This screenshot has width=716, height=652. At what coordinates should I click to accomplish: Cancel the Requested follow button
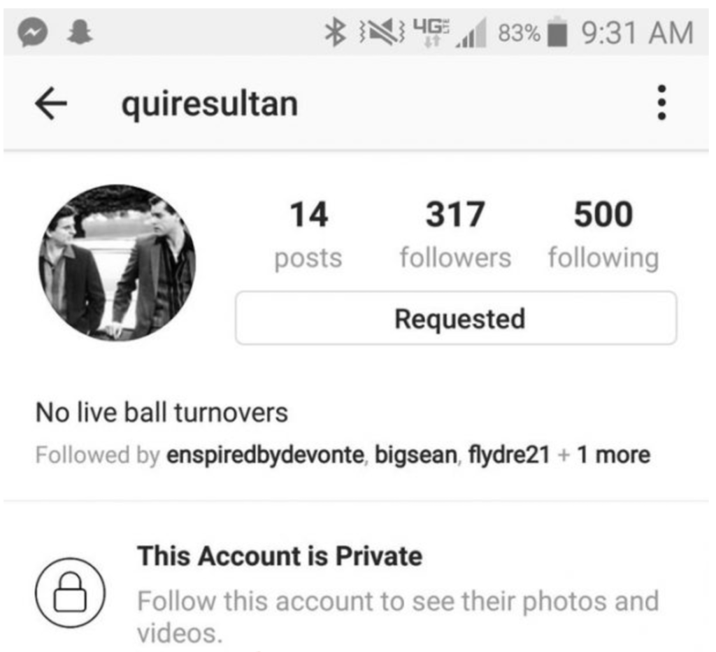pos(456,318)
